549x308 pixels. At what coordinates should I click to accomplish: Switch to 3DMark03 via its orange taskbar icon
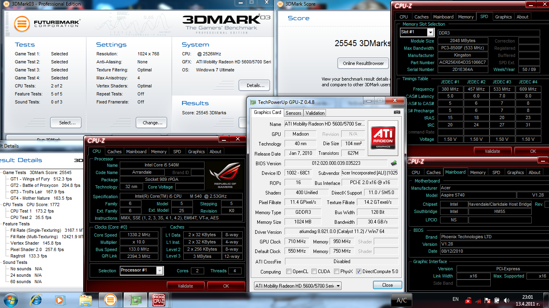110,300
